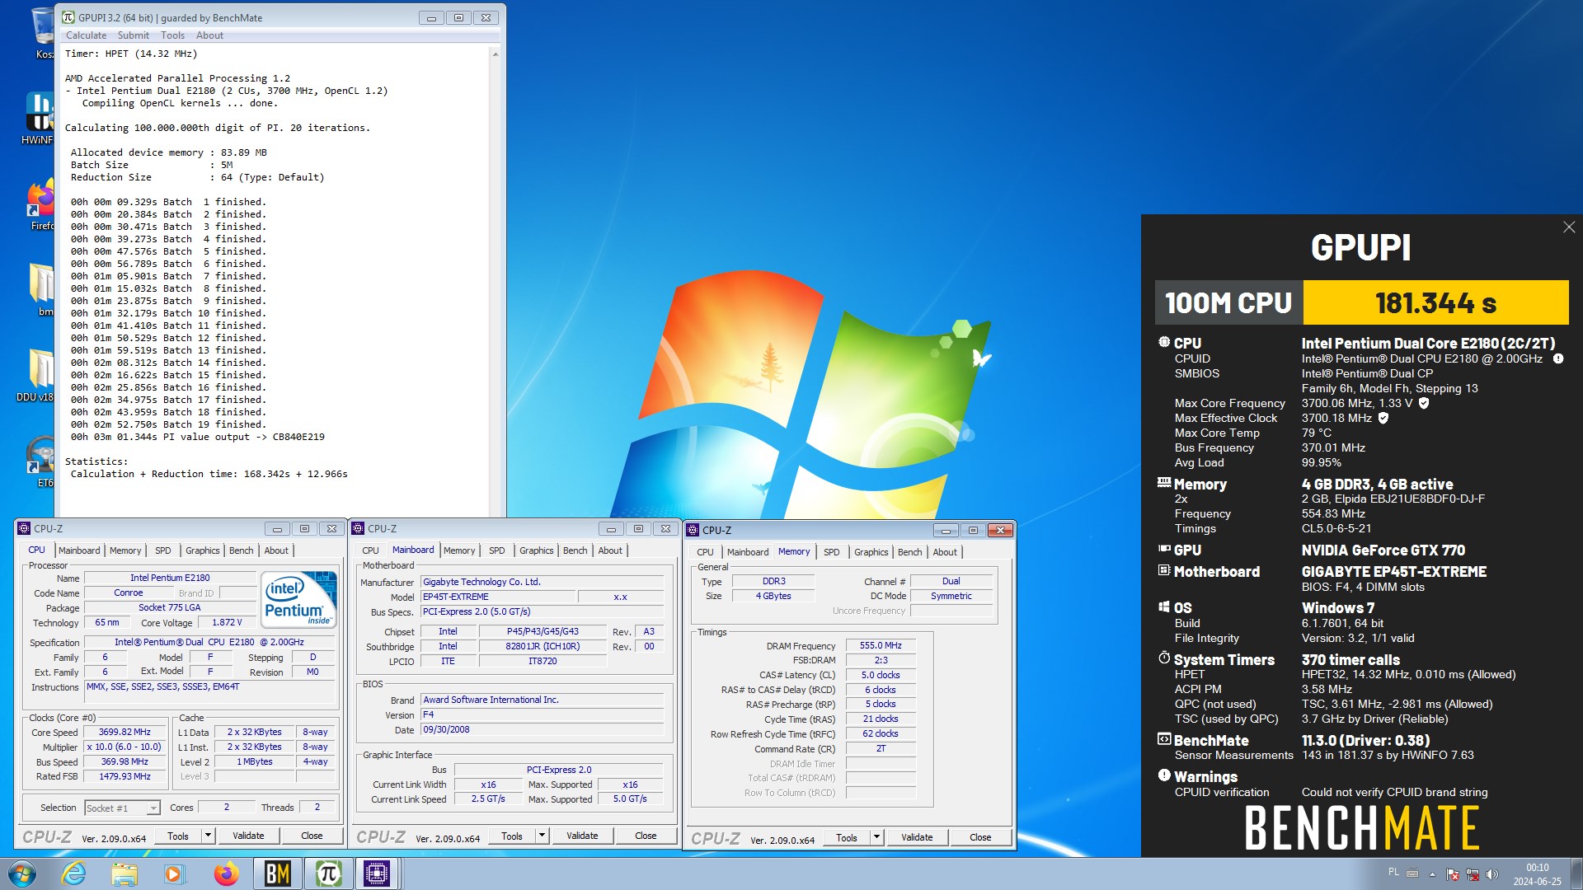Click the DRAM Frequency value 555.0 MHz

(x=881, y=645)
